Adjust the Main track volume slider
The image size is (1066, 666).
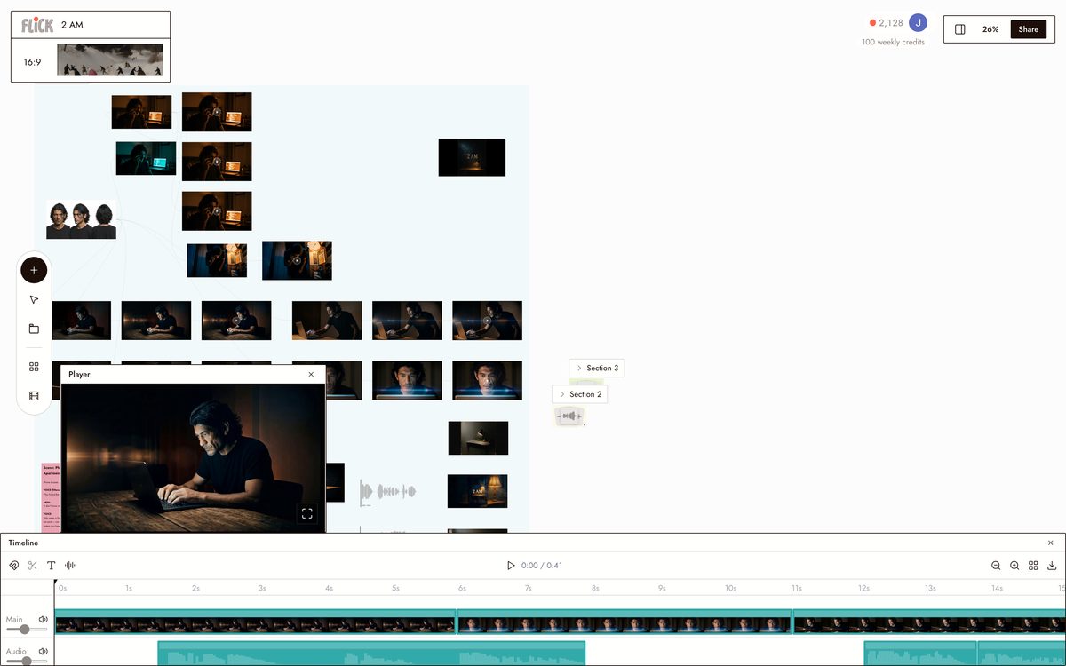pyautogui.click(x=26, y=630)
